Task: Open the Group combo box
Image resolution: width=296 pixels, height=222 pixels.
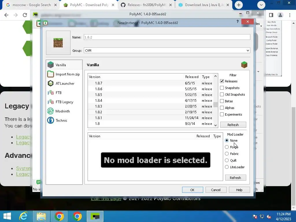Action: pos(167,50)
